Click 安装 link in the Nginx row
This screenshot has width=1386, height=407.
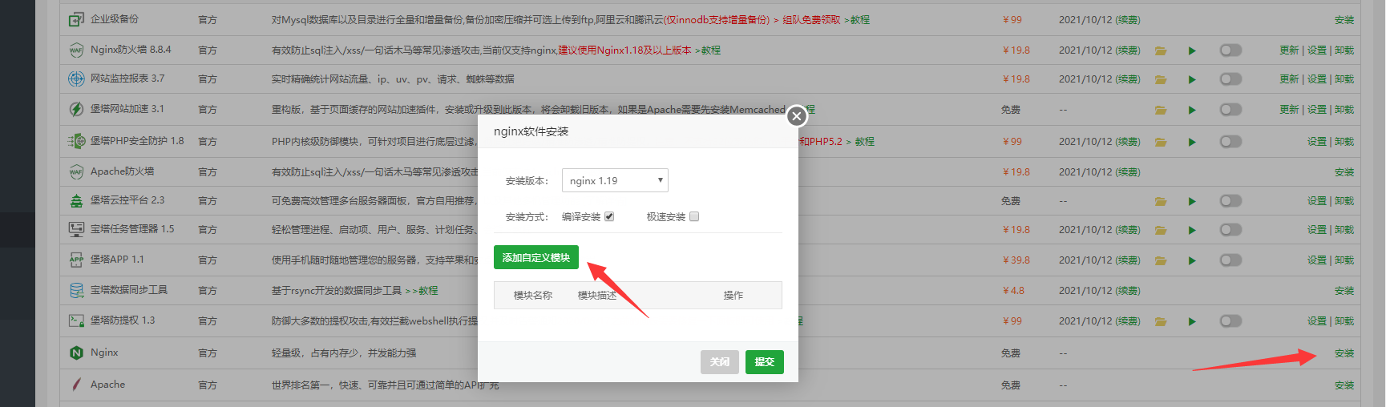pyautogui.click(x=1344, y=353)
